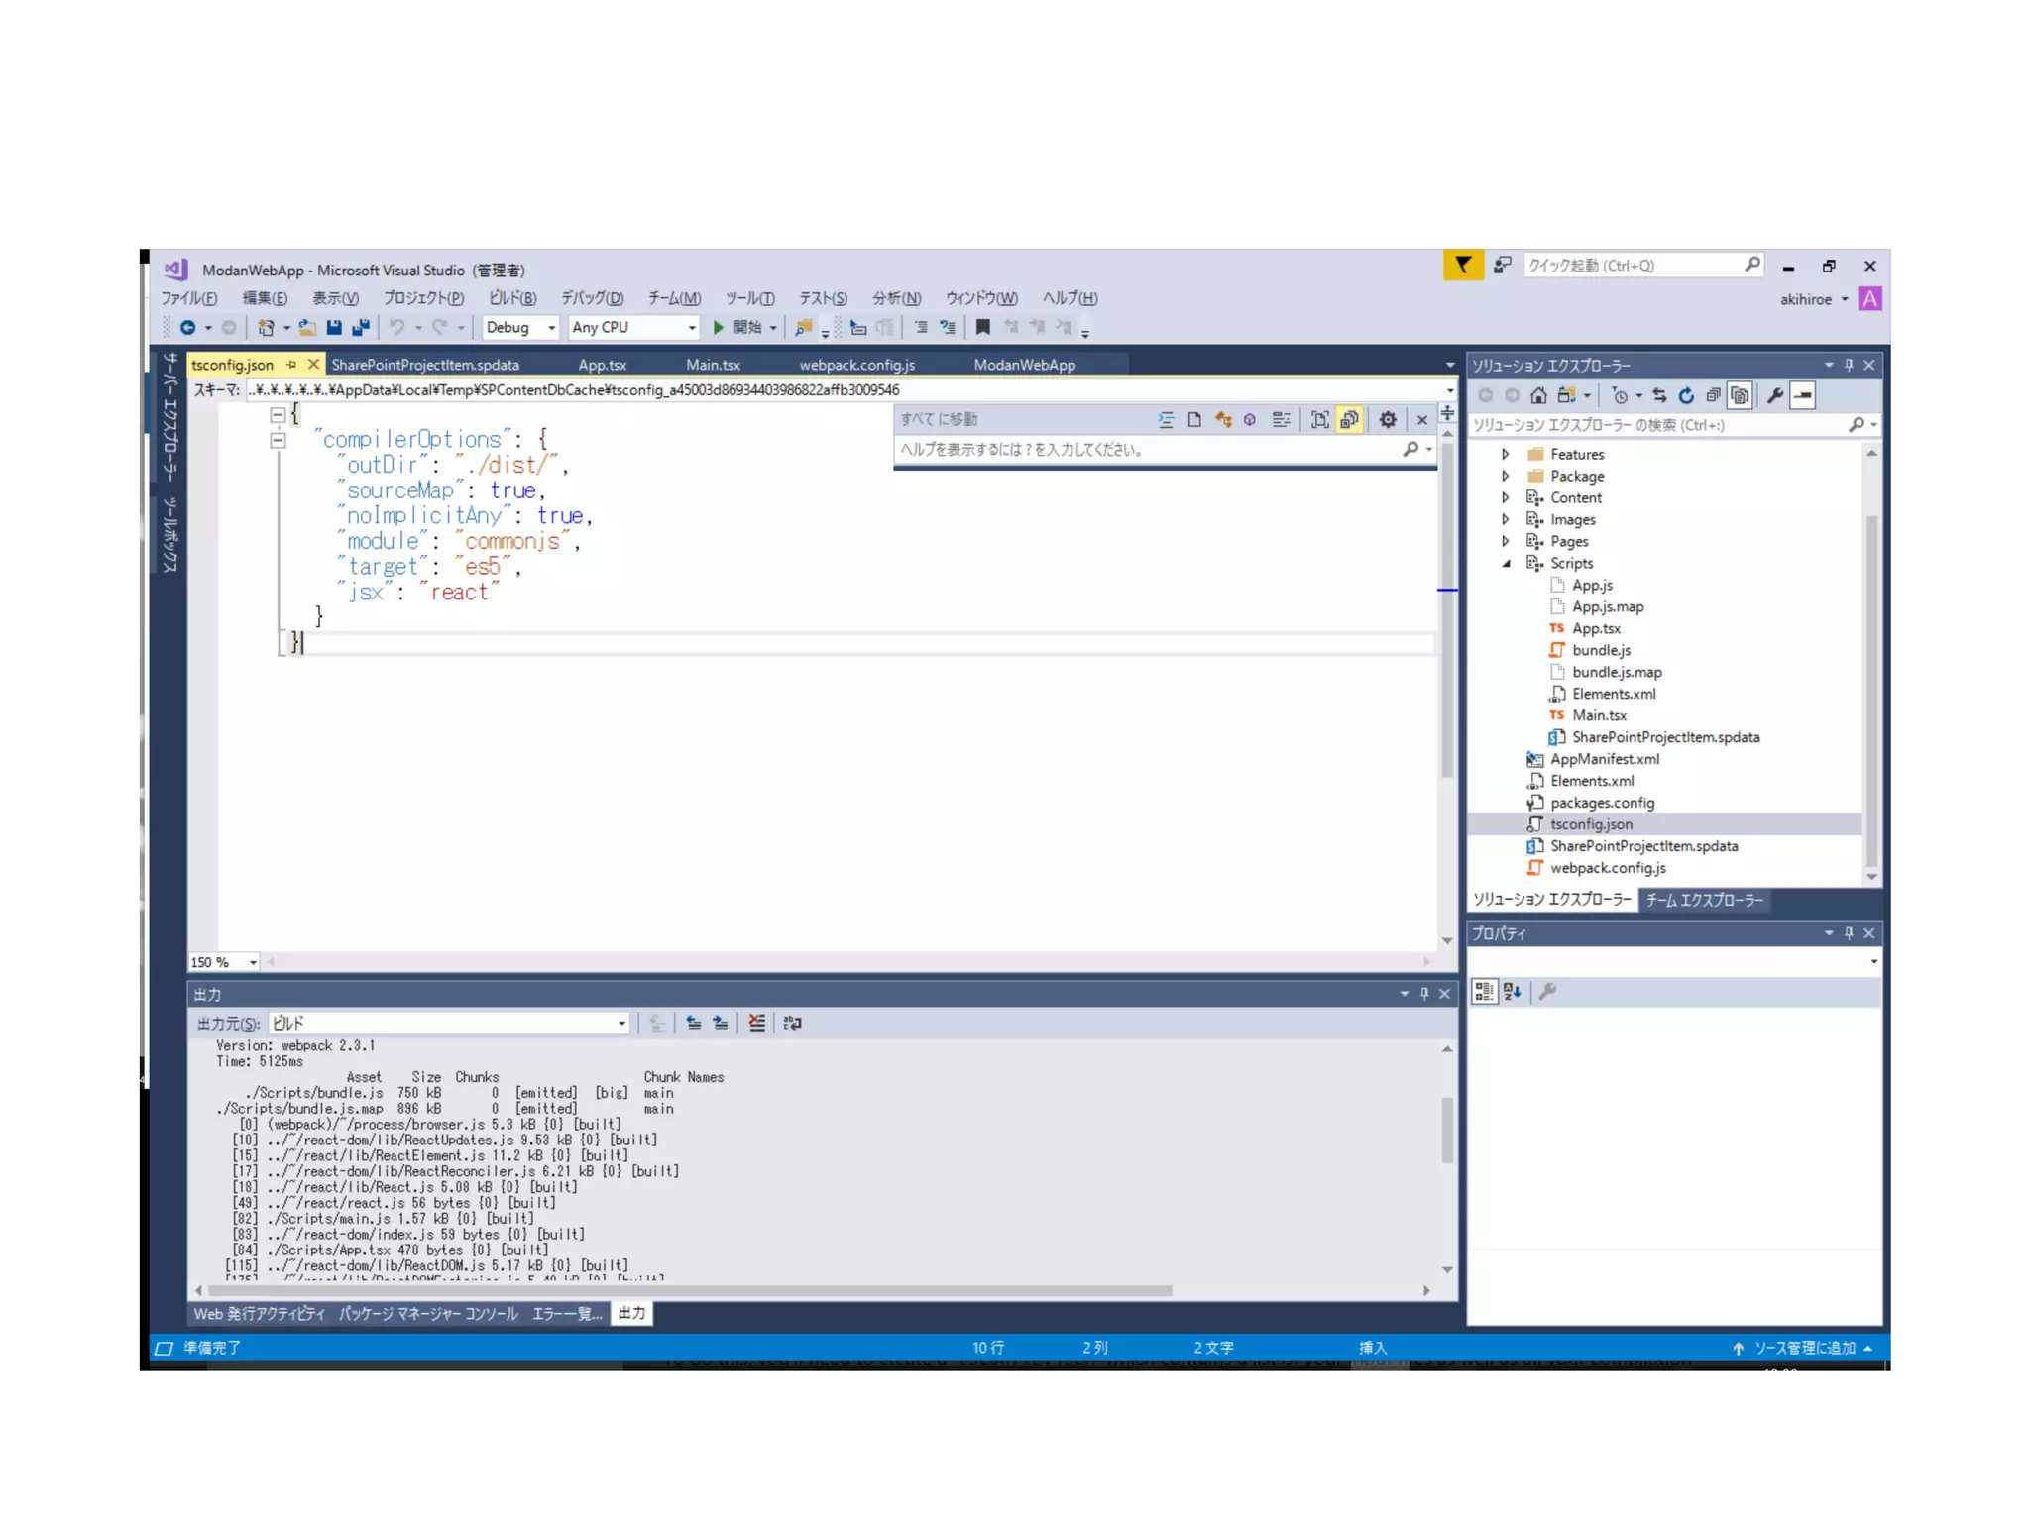Collapse all items in Solution Explorer

coord(1713,395)
